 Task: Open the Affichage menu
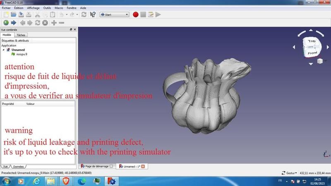tap(33, 8)
